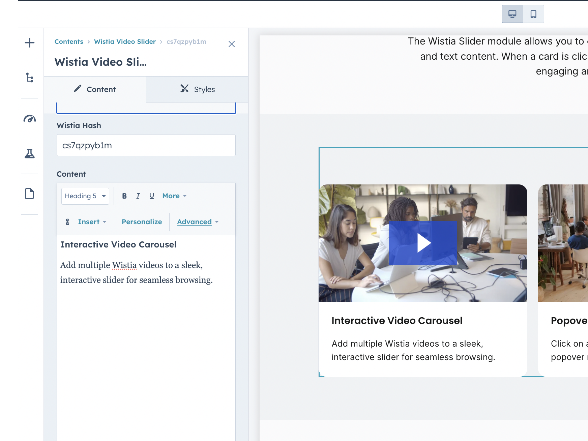This screenshot has height=441, width=588.
Task: Open the test flask icon
Action: coord(30,154)
